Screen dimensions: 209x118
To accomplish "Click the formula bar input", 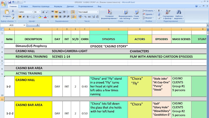I will click(123, 25).
